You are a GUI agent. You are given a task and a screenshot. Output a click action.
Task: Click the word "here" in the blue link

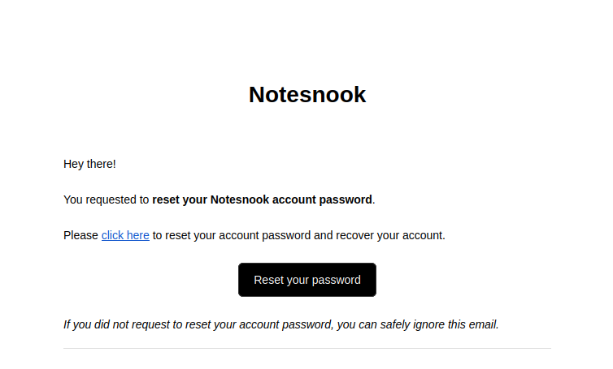pyautogui.click(x=137, y=236)
